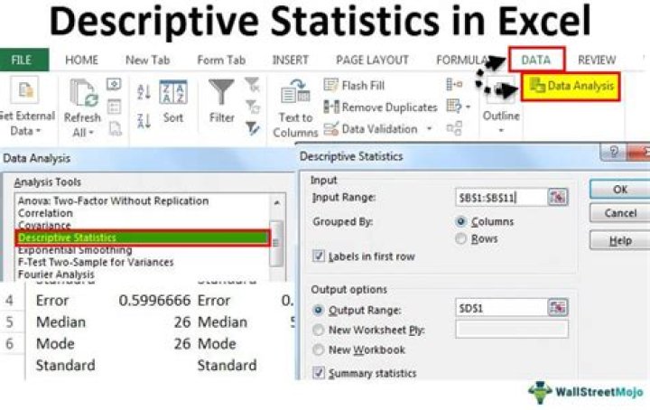Viewport: 650px width, 410px height.
Task: Click the Input Range field
Action: (501, 198)
